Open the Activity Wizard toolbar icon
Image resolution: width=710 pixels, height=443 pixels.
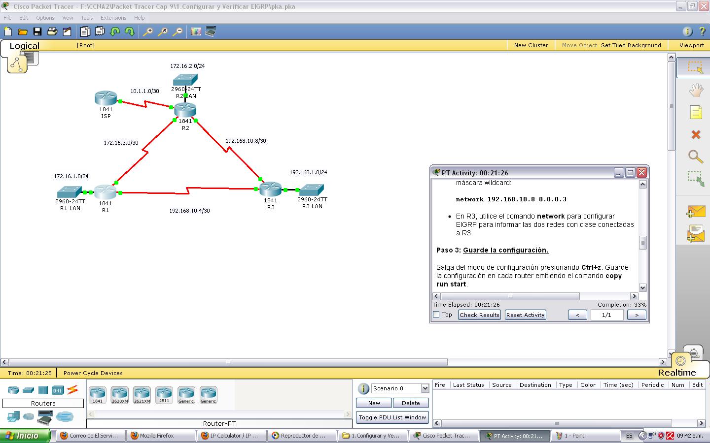[67, 32]
